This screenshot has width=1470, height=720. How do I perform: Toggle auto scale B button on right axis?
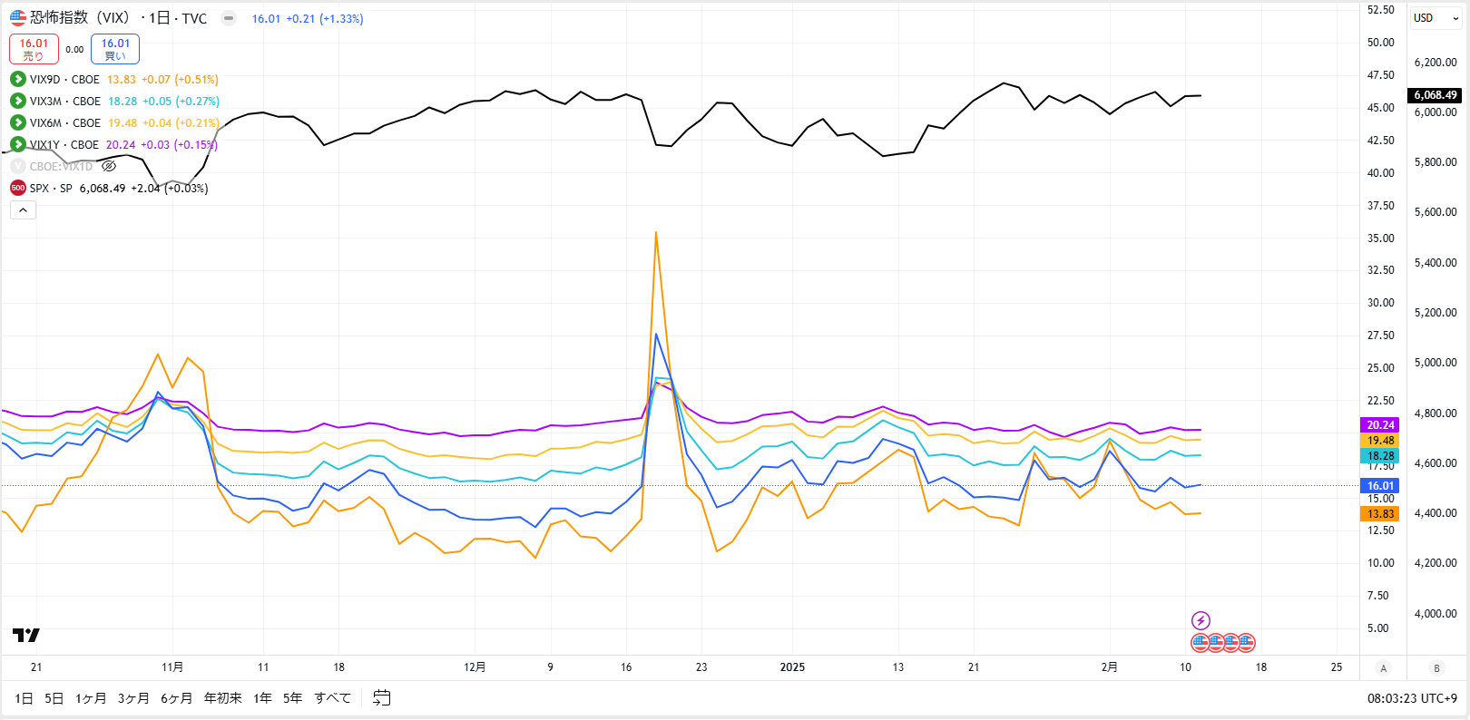(x=1436, y=668)
